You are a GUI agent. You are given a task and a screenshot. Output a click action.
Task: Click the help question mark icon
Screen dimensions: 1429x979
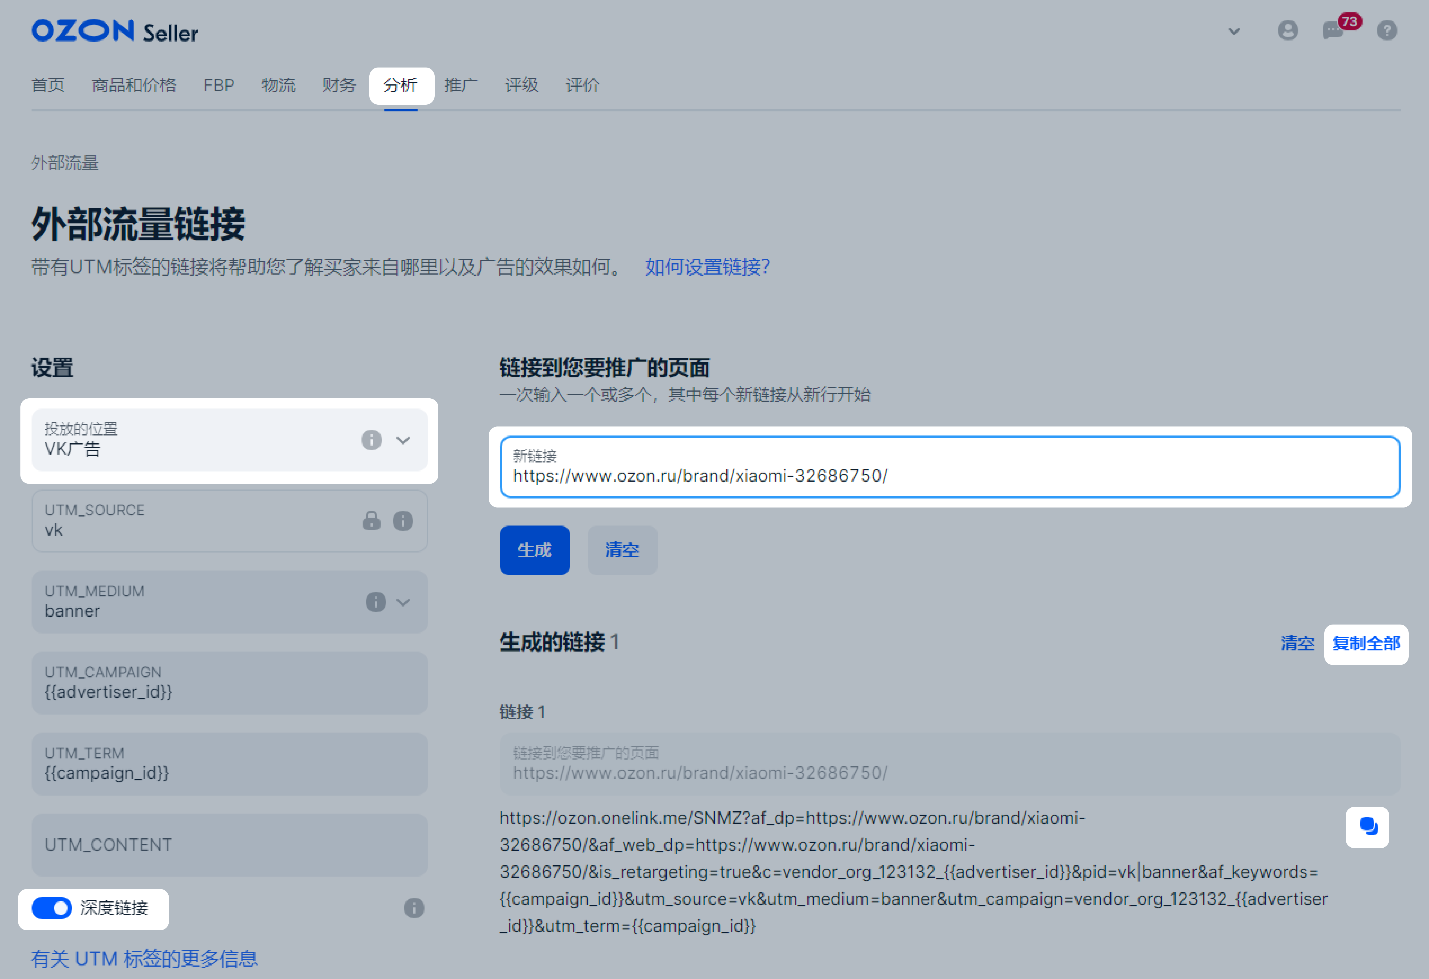1386,31
